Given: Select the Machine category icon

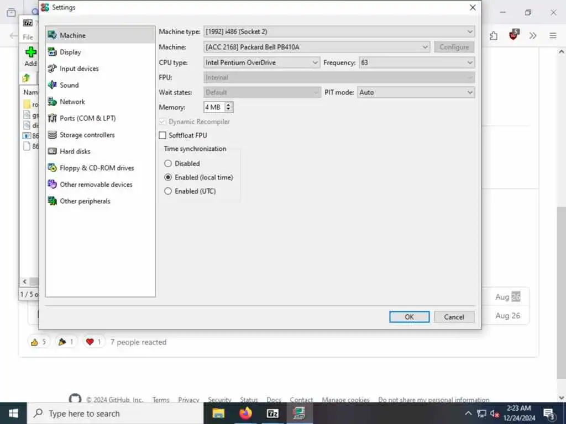Looking at the screenshot, I should click(x=53, y=35).
